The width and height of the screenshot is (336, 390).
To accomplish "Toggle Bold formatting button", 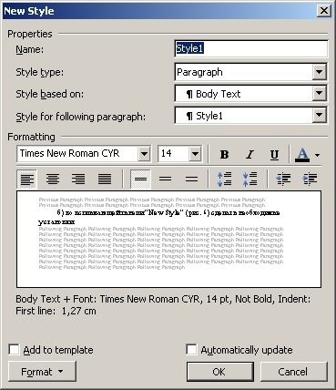I will pos(224,155).
